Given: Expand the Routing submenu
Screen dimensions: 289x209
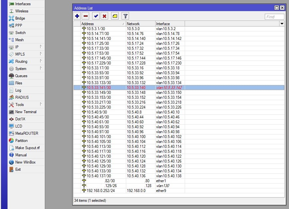Looking at the screenshot, I should coord(26,61).
